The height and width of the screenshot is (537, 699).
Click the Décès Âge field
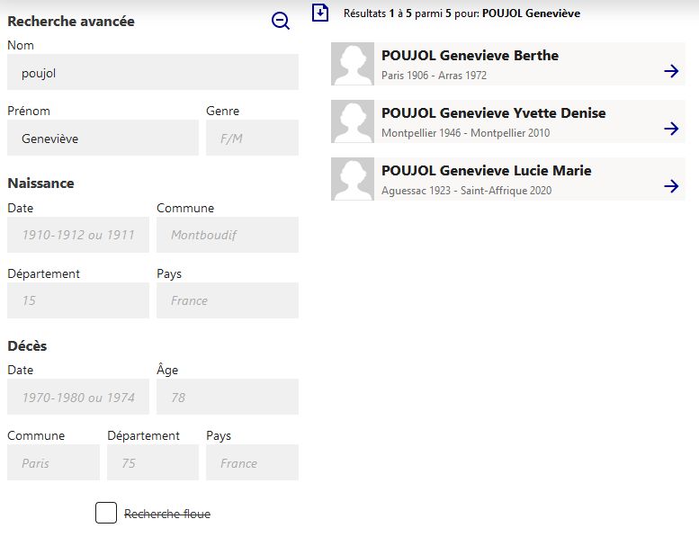click(x=228, y=397)
